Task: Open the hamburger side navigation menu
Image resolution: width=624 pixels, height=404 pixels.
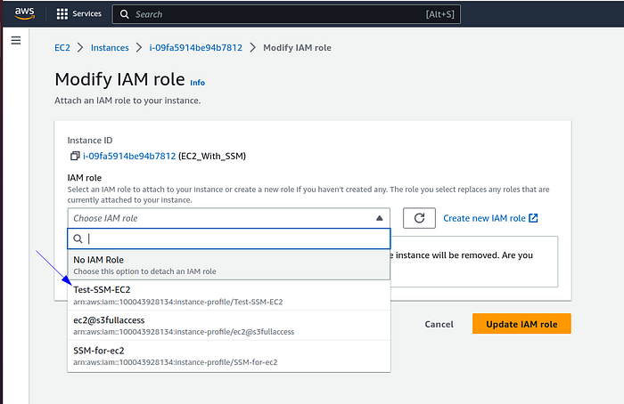Action: coord(16,41)
